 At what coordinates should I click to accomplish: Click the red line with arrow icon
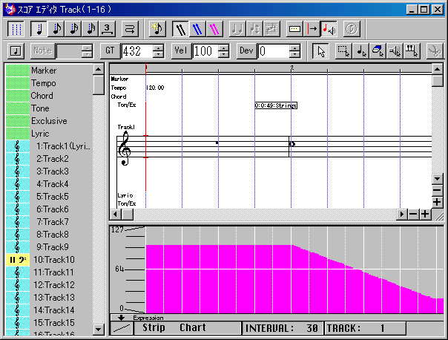312,29
